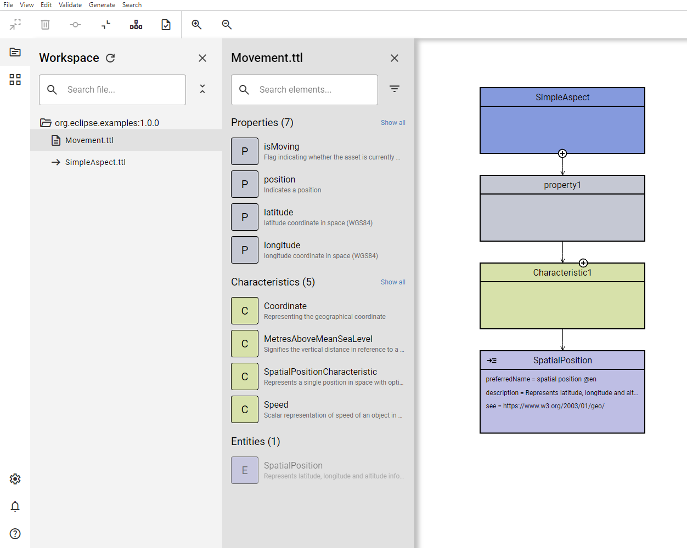The height and width of the screenshot is (548, 687).
Task: Click Show all next to Properties
Action: tap(393, 123)
